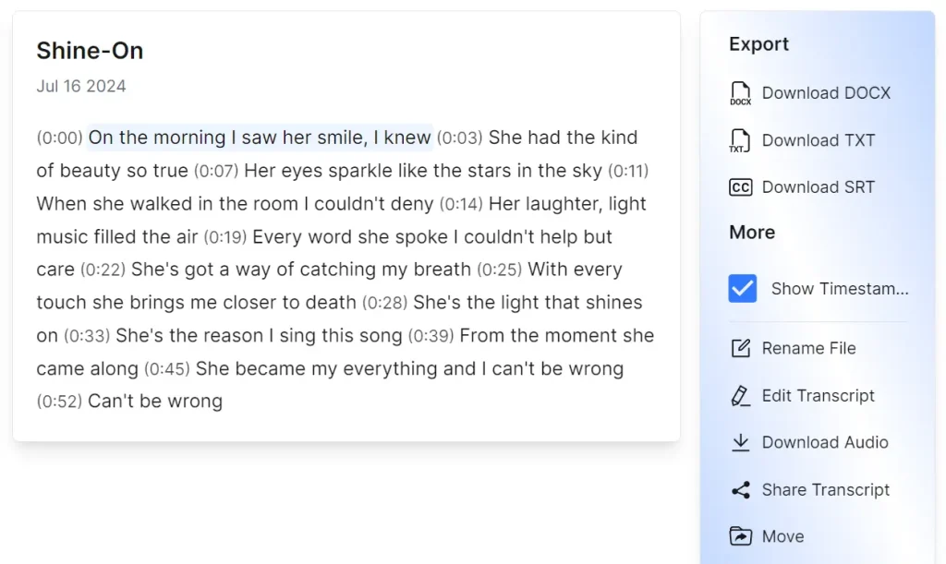Viewport: 946px width, 564px height.
Task: Click the Share Transcript label
Action: click(826, 489)
